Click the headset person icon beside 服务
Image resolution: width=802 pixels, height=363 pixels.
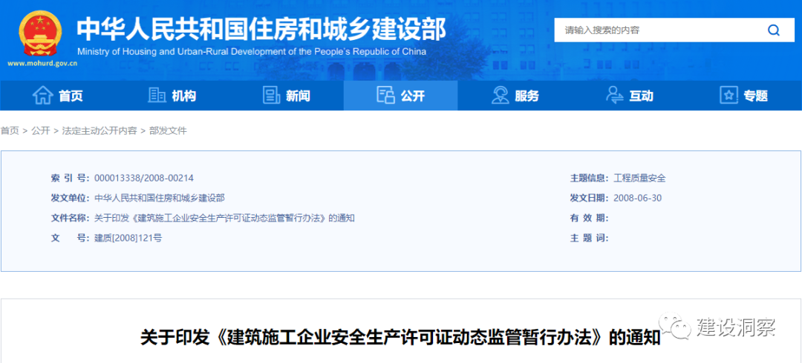[x=500, y=95]
